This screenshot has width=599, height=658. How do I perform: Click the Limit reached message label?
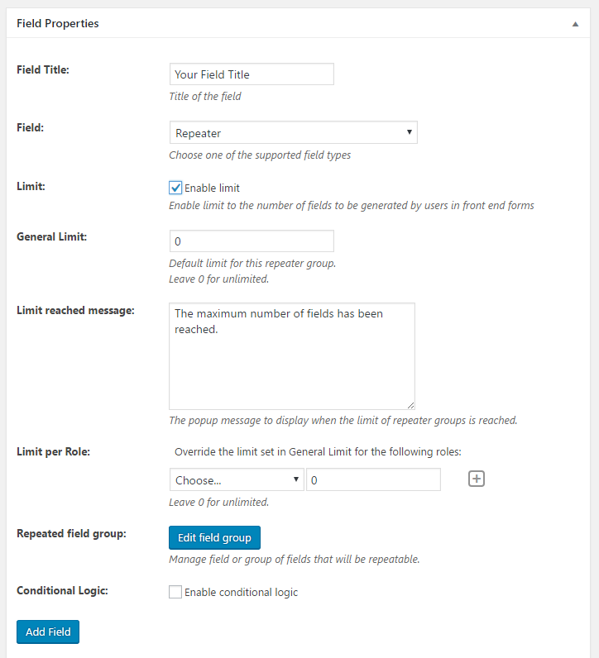[75, 311]
